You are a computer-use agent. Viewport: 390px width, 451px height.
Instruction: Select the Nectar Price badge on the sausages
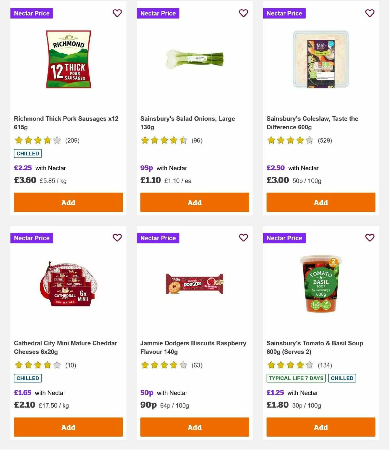[x=32, y=13]
